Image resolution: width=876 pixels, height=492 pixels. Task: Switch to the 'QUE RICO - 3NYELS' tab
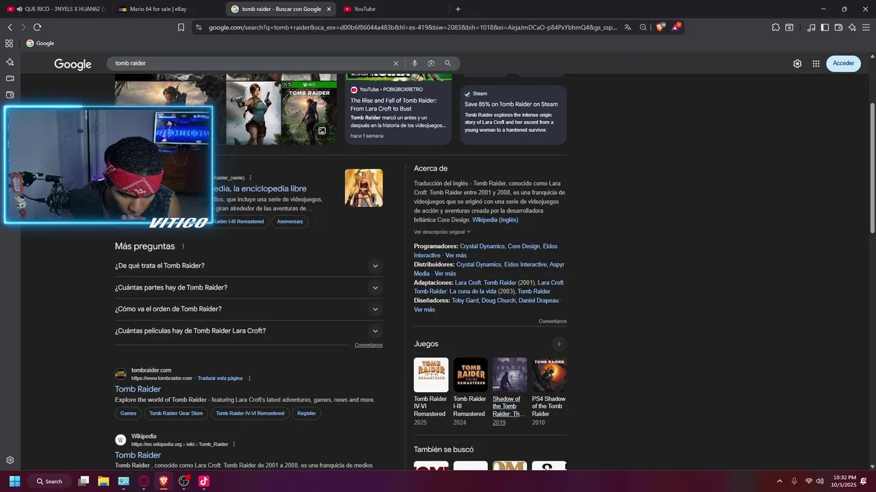(55, 9)
